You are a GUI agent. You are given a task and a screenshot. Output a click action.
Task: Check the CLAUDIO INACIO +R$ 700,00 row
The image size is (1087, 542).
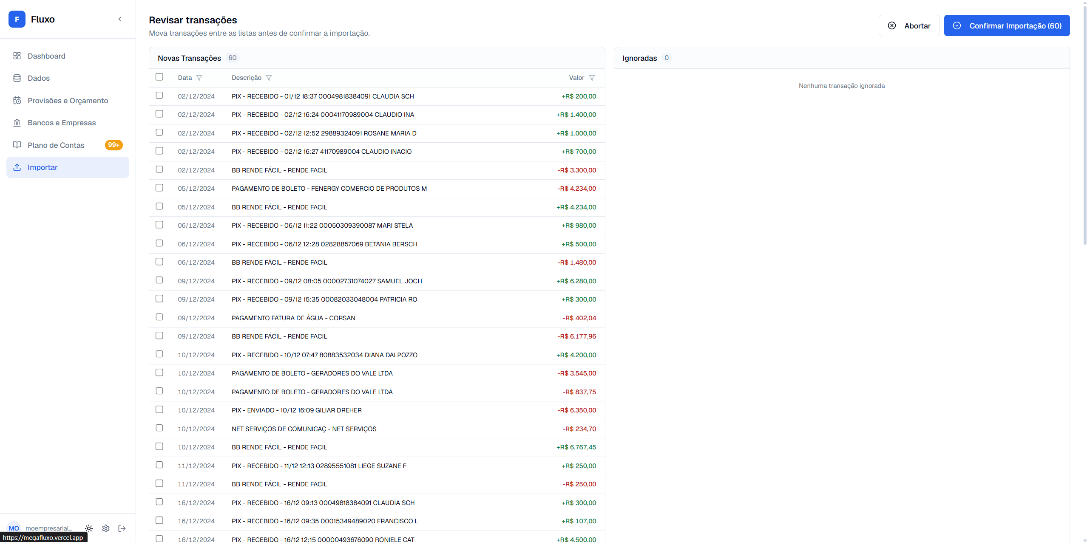point(159,151)
